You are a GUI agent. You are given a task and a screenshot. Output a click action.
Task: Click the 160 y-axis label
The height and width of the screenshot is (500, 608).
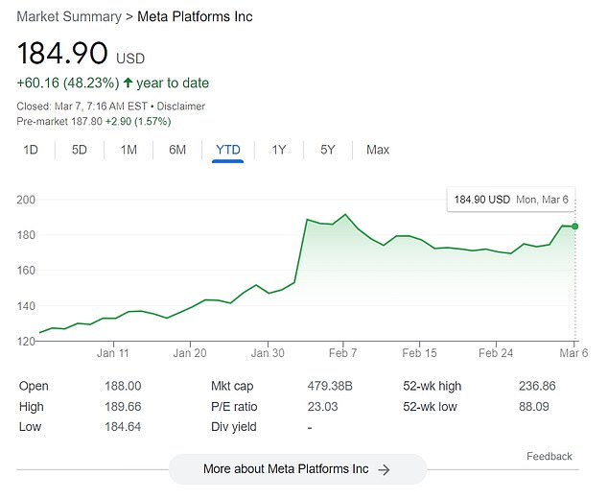point(26,271)
